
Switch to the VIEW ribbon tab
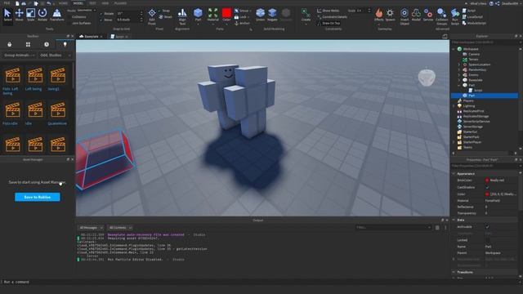coord(105,3)
